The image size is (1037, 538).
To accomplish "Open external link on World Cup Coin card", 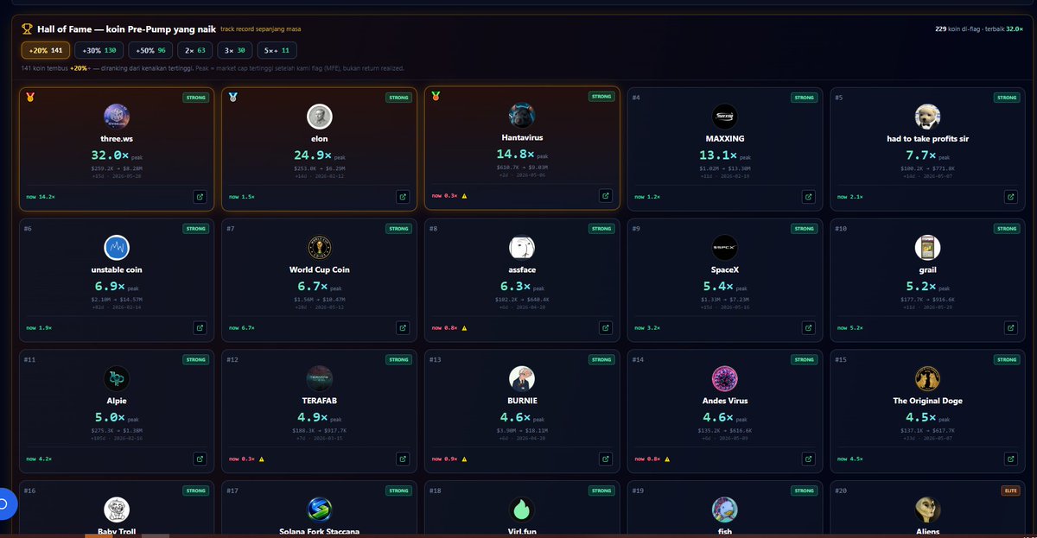I will [403, 327].
